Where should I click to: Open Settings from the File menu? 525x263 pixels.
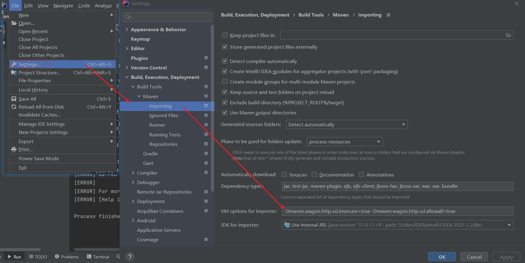coord(63,64)
